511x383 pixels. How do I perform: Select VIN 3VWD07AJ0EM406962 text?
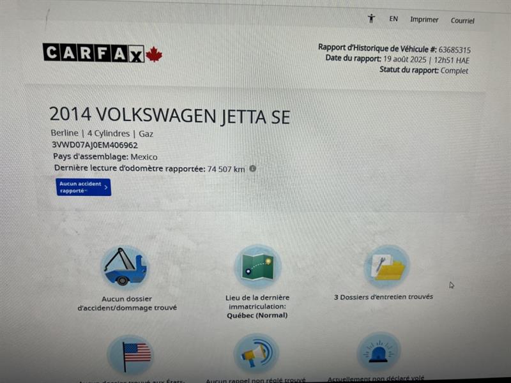click(95, 145)
